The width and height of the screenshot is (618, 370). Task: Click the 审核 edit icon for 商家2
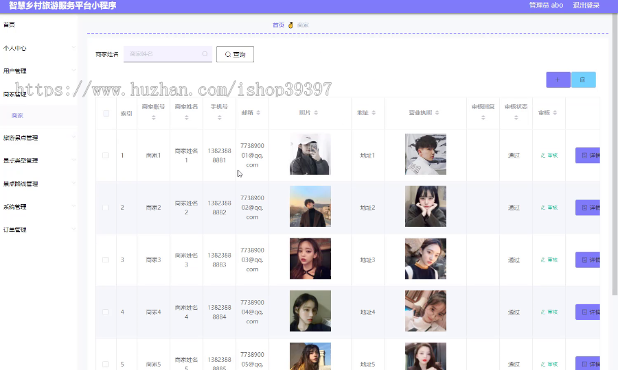pos(543,208)
